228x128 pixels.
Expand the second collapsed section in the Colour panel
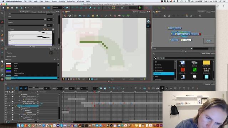pos(6,56)
